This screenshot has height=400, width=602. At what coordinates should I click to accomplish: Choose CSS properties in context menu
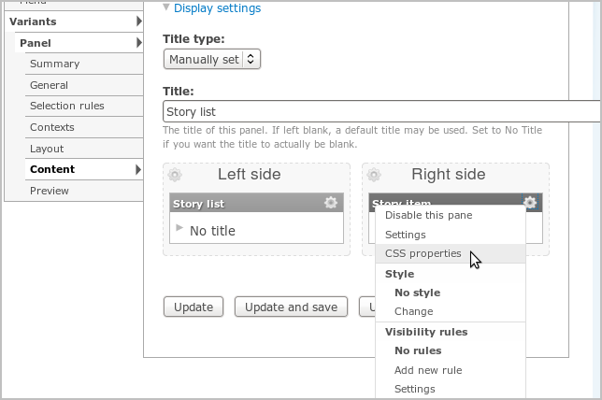[x=423, y=253]
